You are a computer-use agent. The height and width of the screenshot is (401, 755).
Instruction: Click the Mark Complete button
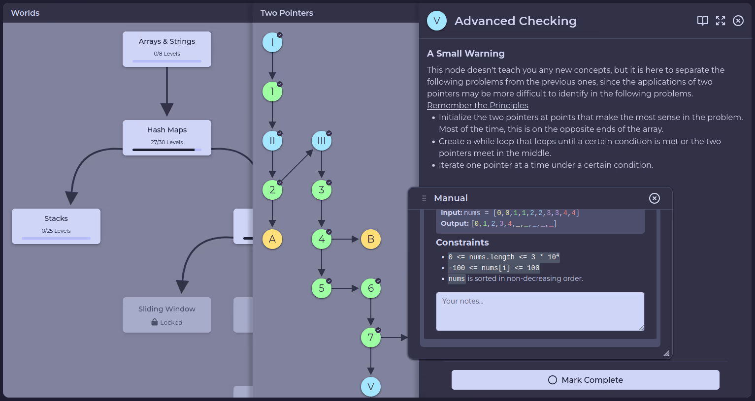coord(585,380)
